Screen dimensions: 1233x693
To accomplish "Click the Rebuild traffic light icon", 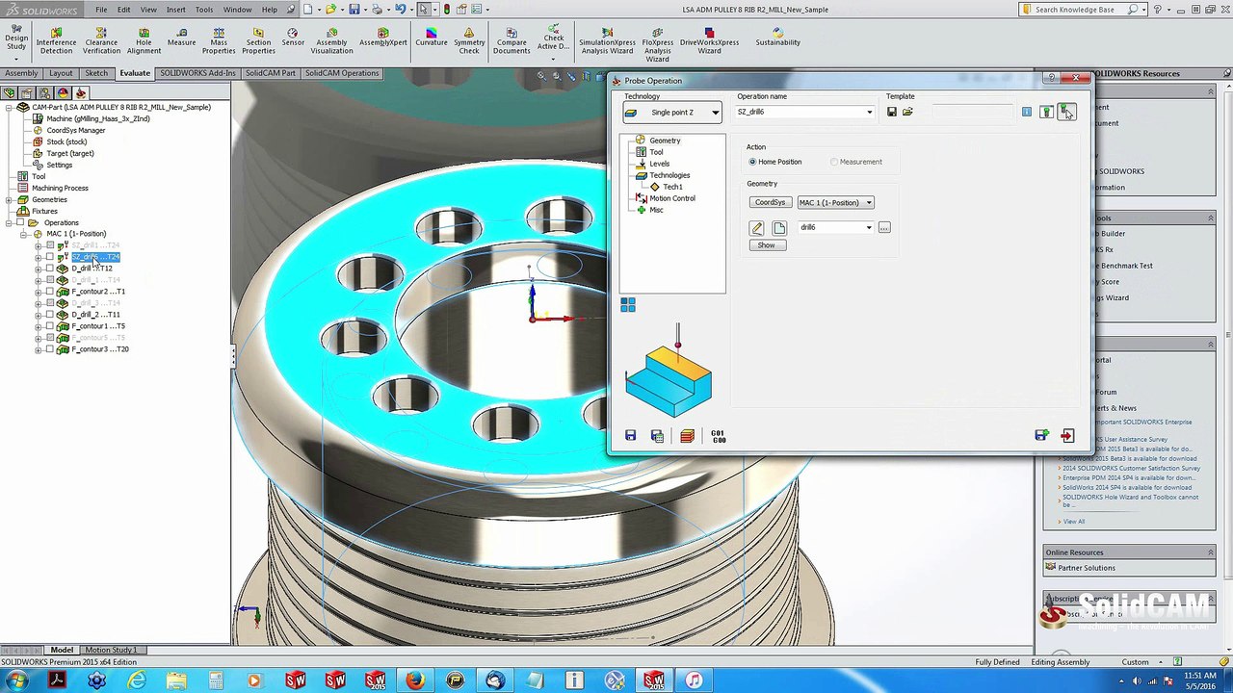I will click(x=446, y=10).
